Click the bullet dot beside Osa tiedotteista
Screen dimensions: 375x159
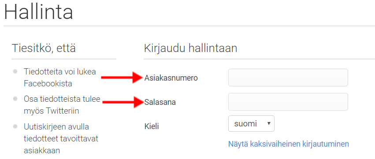tap(15, 99)
